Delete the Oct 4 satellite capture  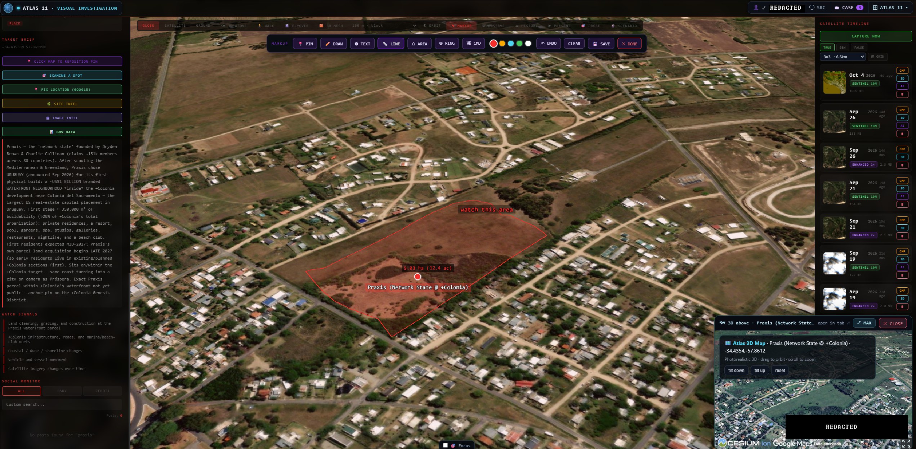[x=902, y=94]
